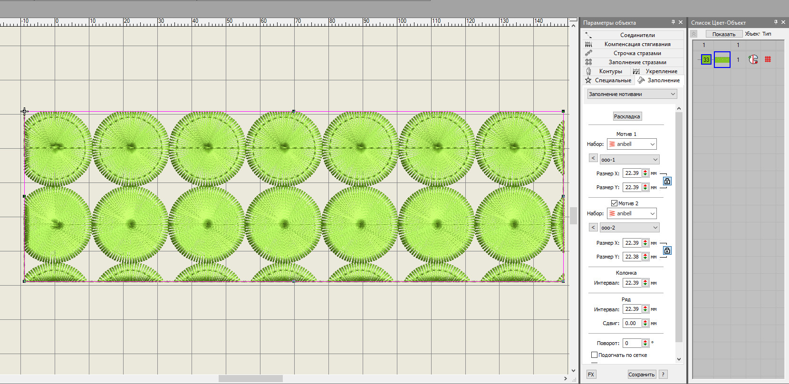Open the Мотив 2 Набор 'anibell' dropdown
The image size is (789, 384).
click(632, 213)
